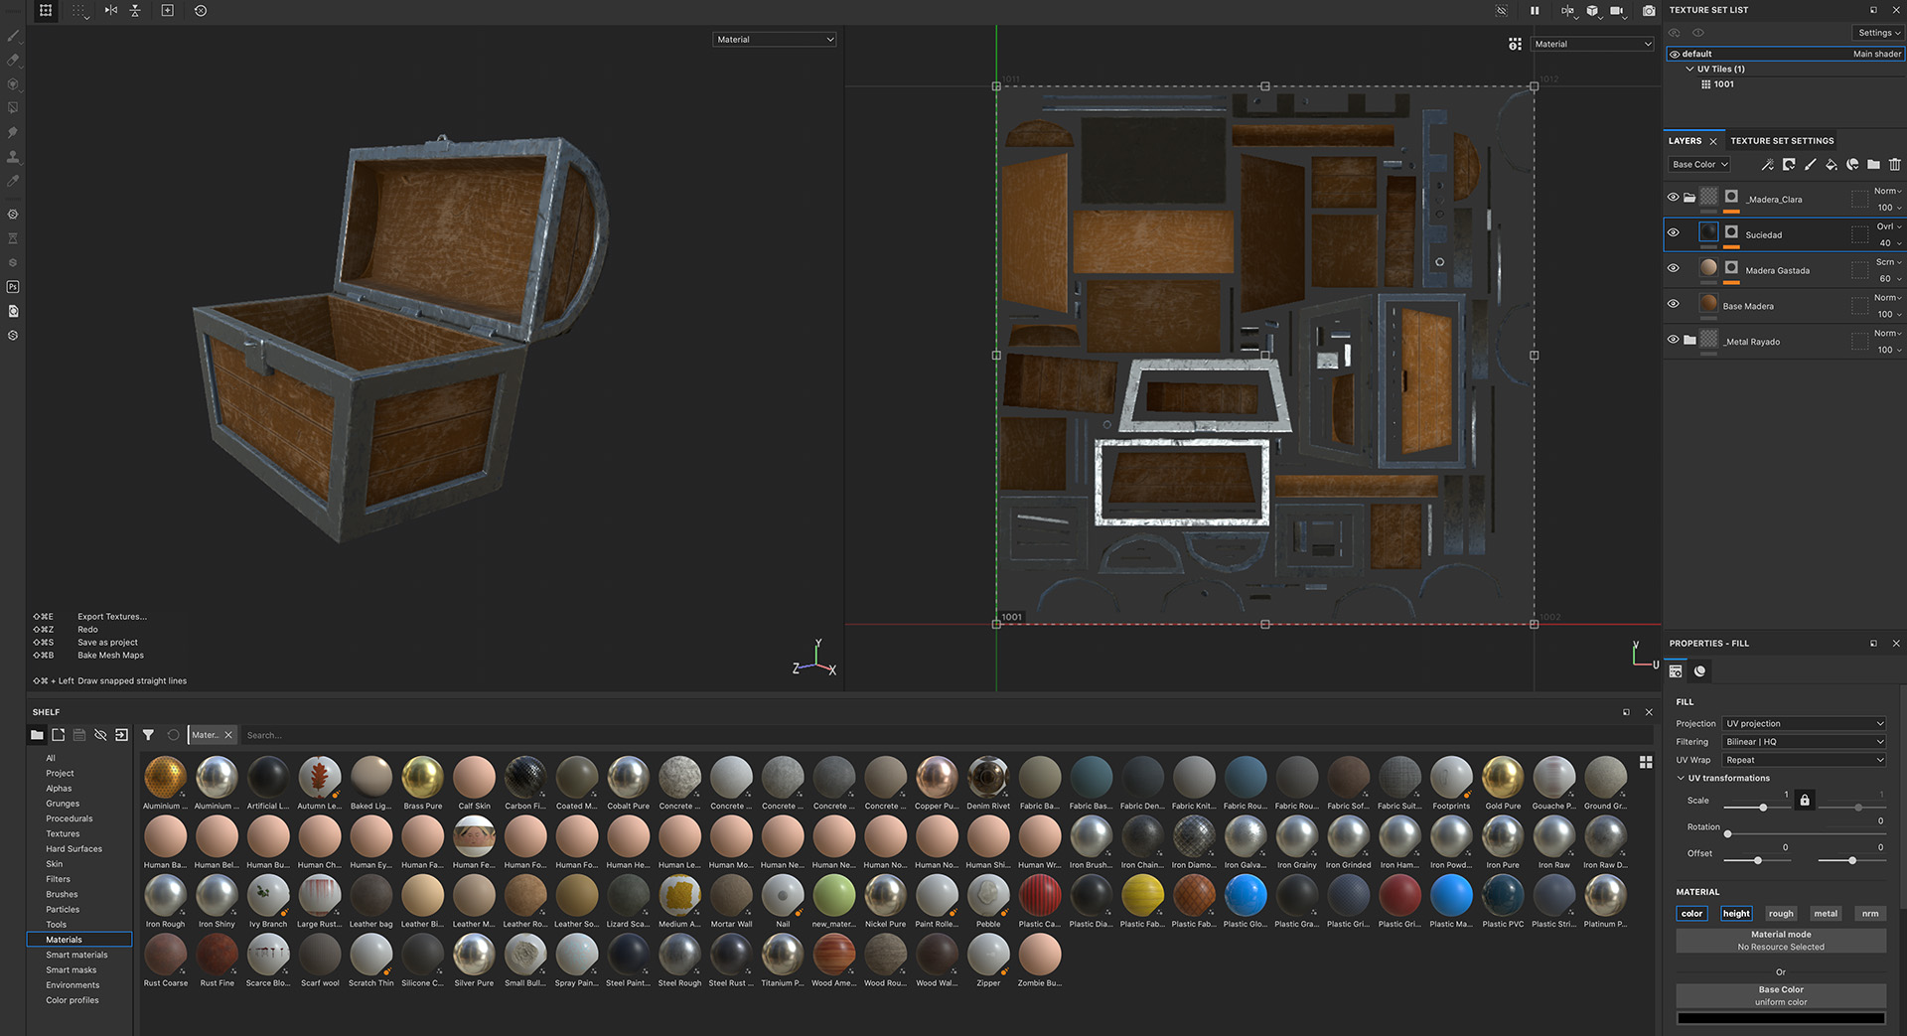Screen dimensions: 1907x1036
Task: Collapse the UV Tiles (1) tree
Action: point(1690,70)
